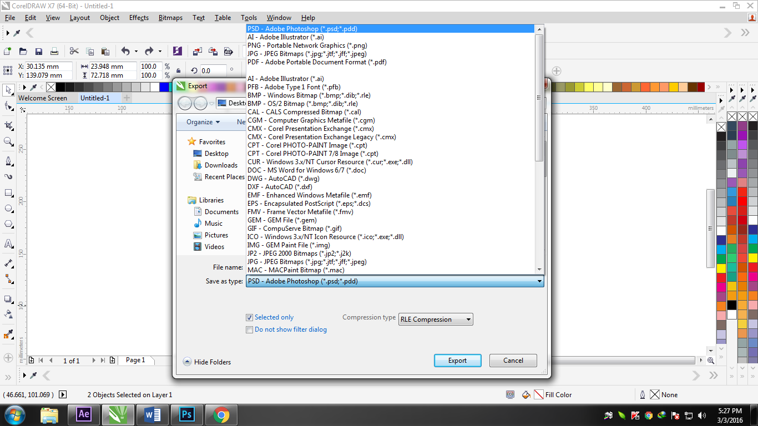Choose DWG - AutoCAD file type

click(284, 179)
